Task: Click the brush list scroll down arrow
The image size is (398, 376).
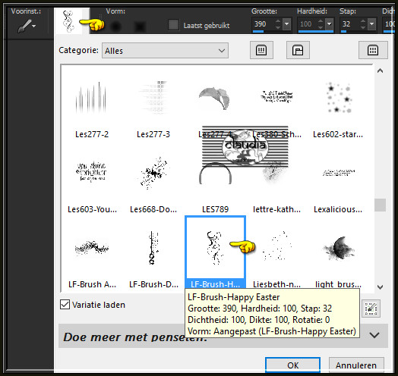Action: pyautogui.click(x=380, y=287)
